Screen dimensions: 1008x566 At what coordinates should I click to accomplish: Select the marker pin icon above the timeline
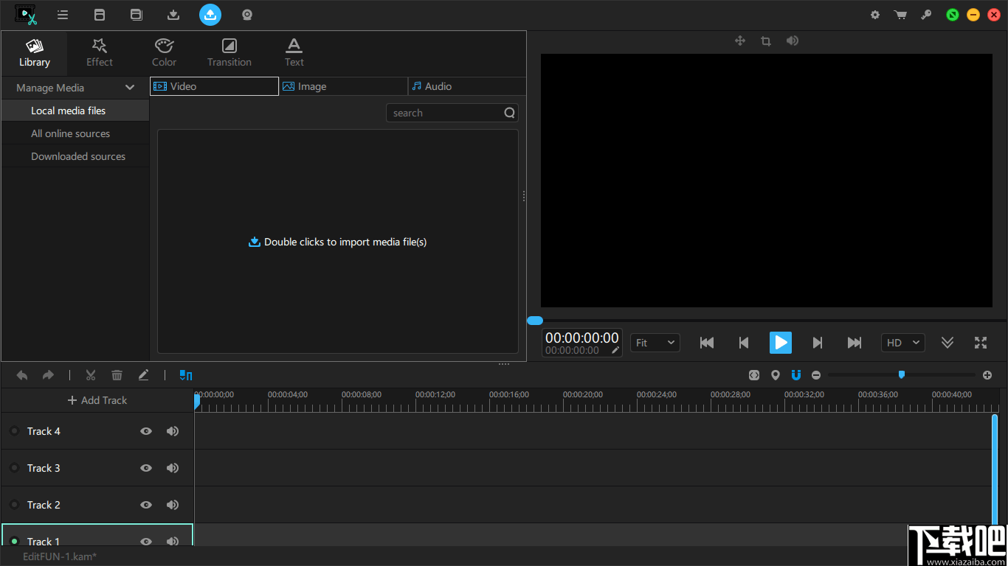pos(776,375)
